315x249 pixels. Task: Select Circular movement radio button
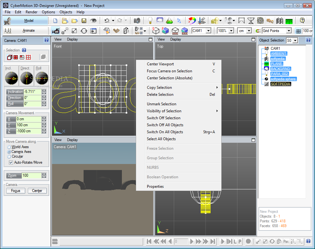[x=9, y=157]
